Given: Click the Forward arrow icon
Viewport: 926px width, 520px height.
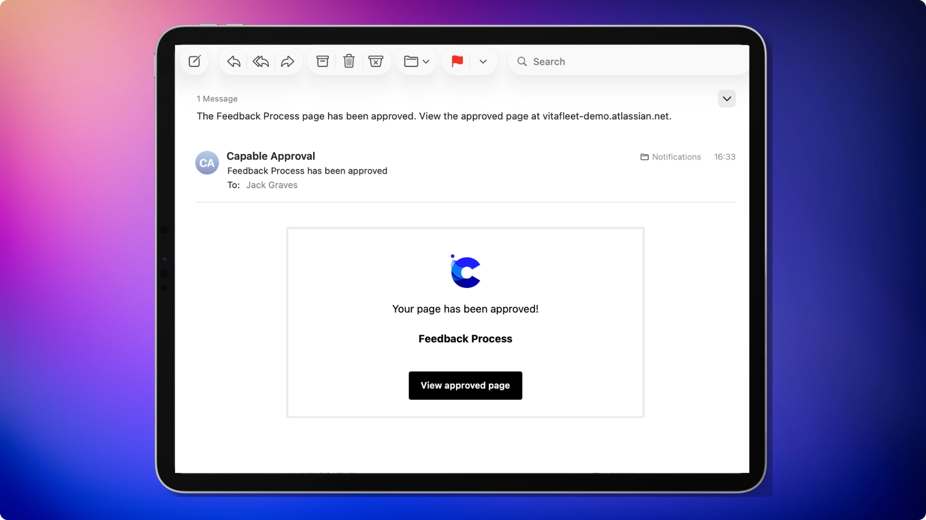Looking at the screenshot, I should pos(287,62).
